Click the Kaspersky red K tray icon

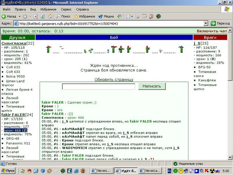click(207, 171)
